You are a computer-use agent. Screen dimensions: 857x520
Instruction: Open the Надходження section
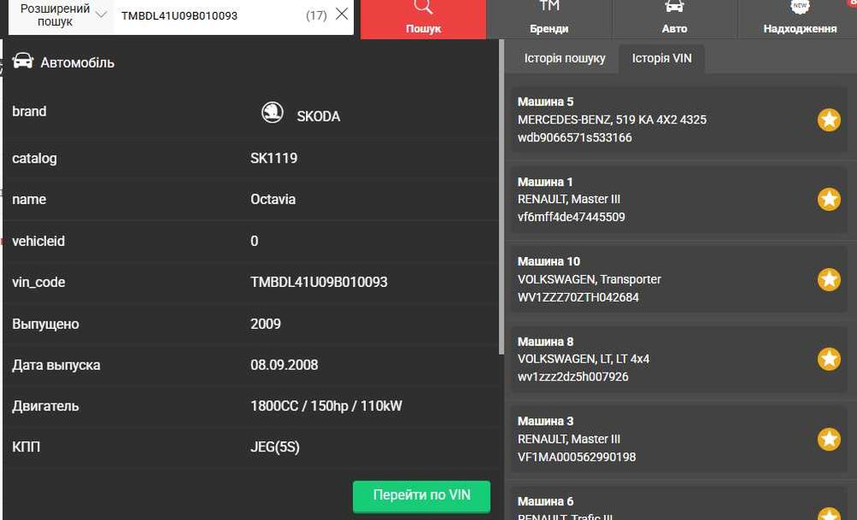coord(800,19)
